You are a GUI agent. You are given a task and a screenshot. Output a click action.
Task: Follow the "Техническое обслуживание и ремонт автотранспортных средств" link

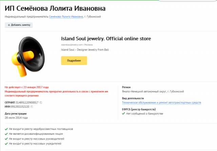161,103
